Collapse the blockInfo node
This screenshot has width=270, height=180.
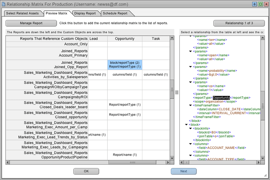[x=190, y=128]
